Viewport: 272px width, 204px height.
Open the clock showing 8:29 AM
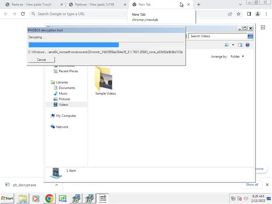[258, 198]
